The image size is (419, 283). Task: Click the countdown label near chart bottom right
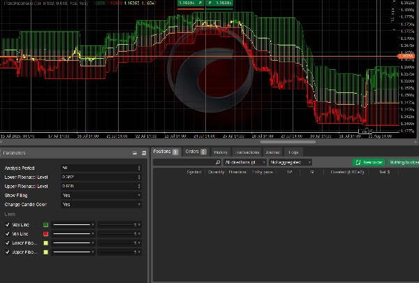(x=365, y=131)
